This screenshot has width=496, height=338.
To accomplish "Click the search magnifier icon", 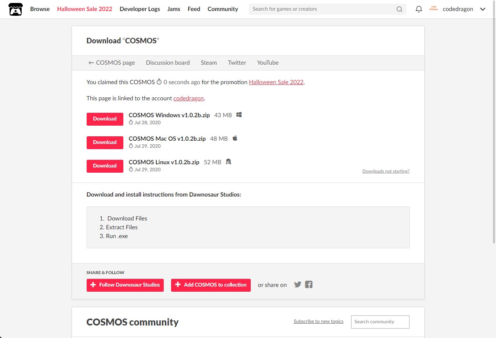I will pyautogui.click(x=399, y=9).
